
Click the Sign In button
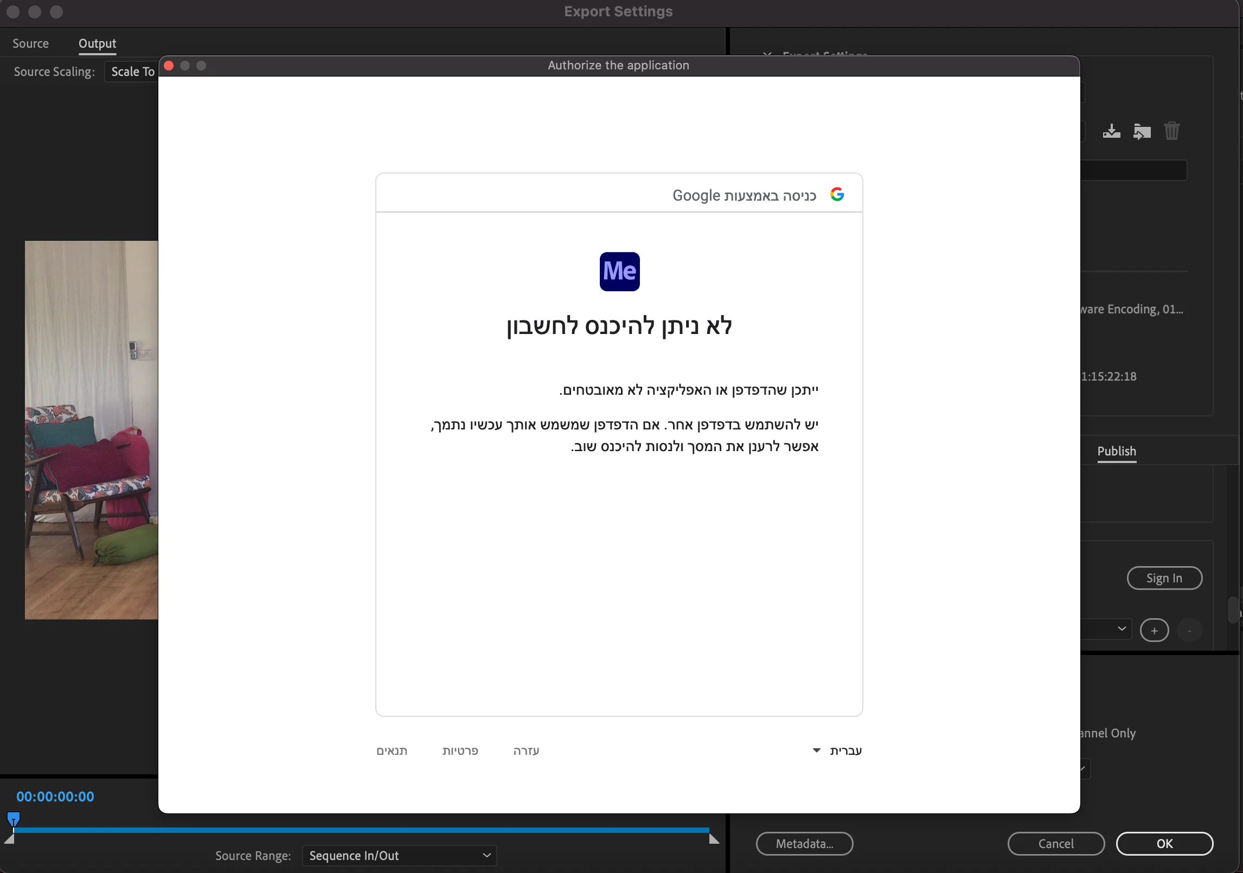pos(1164,578)
